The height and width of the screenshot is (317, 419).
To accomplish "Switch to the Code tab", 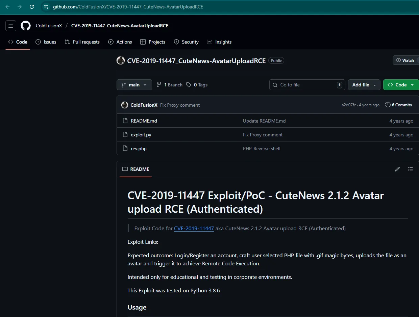I will [18, 42].
